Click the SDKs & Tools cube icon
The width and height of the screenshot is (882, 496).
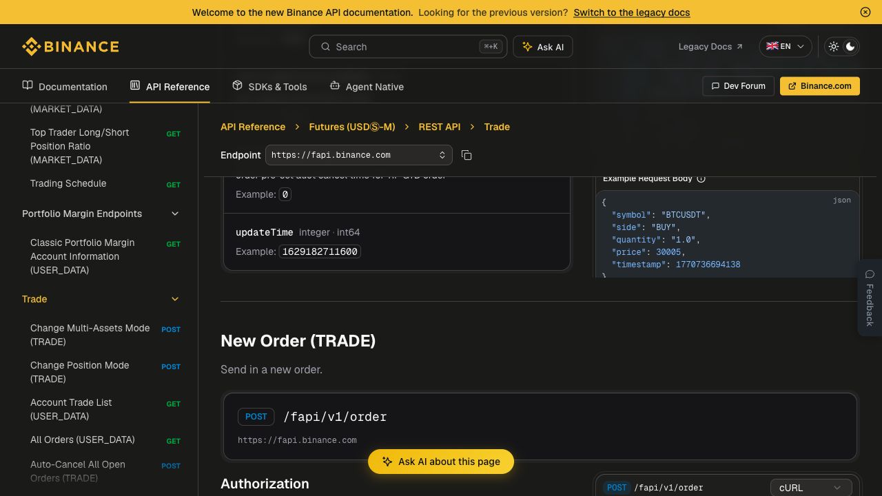click(x=237, y=85)
